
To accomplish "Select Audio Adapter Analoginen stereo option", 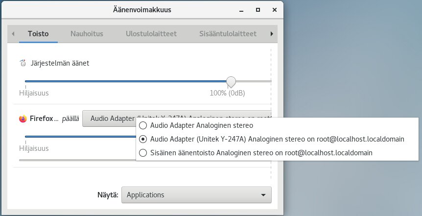I will pos(196,125).
